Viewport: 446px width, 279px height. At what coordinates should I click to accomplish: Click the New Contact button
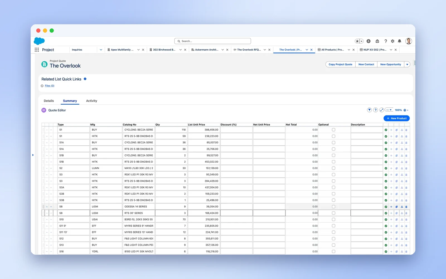pos(366,64)
